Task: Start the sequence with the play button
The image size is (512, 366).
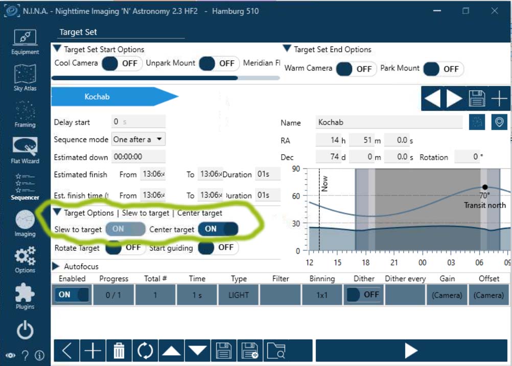Action: pos(411,351)
